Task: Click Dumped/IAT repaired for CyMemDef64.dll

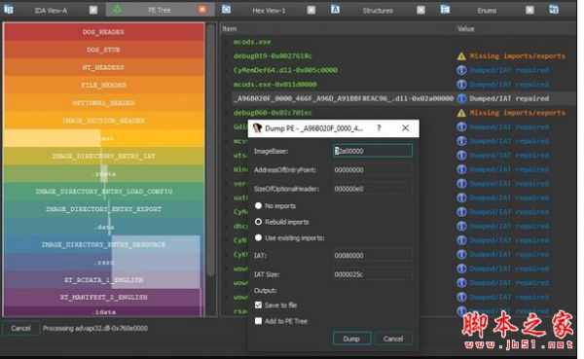Action: coord(509,70)
